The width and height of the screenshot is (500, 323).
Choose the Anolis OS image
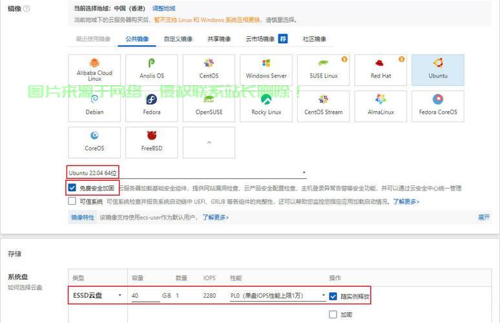point(151,70)
